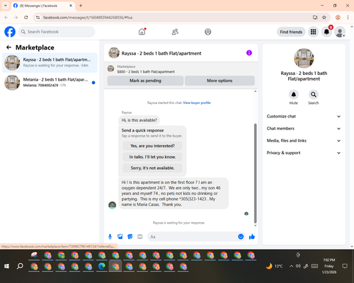Image resolution: width=354 pixels, height=283 pixels.
Task: Open the Windows notification center
Action: [345, 266]
